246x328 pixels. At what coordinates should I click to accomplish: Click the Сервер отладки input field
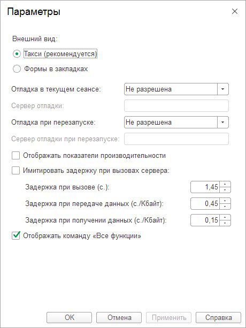[176, 105]
